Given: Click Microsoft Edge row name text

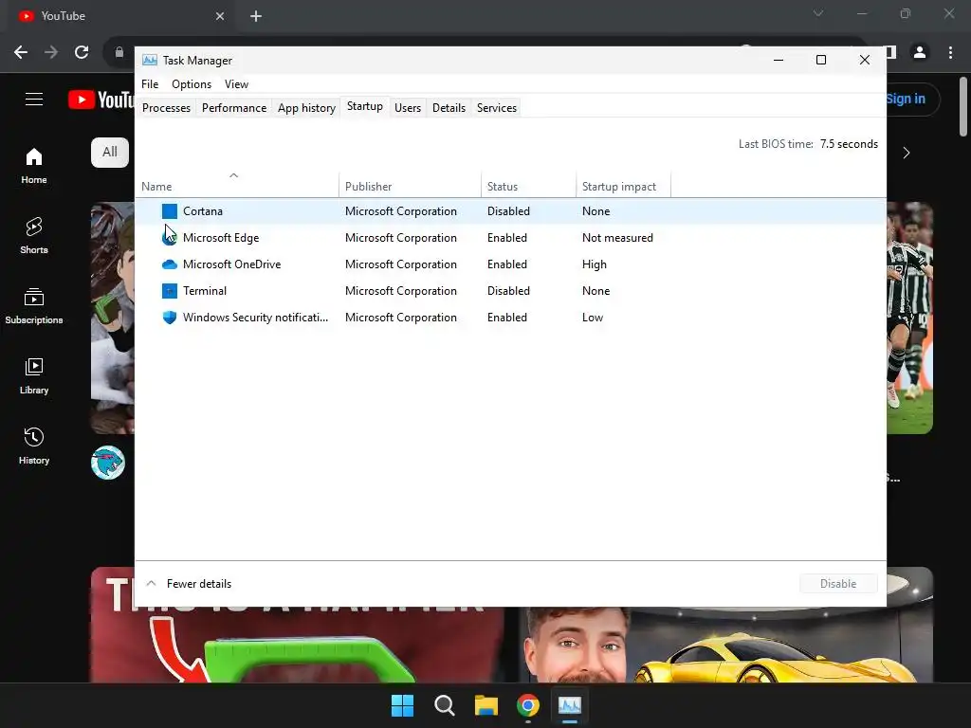Looking at the screenshot, I should click(x=221, y=238).
